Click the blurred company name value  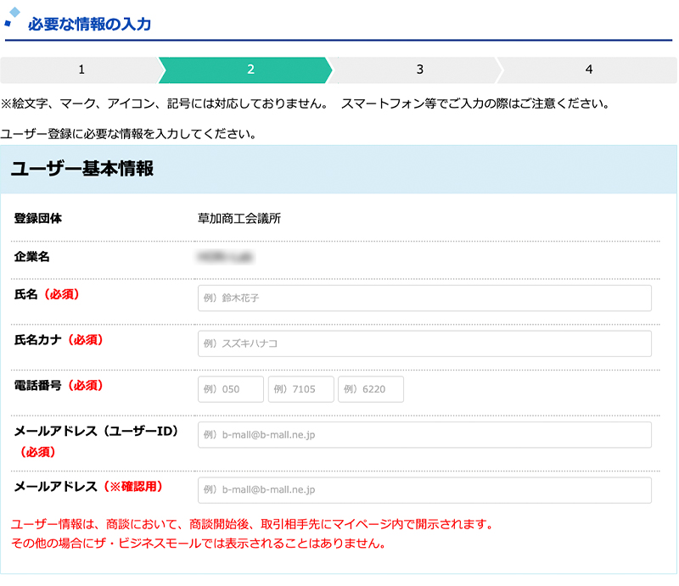click(227, 255)
